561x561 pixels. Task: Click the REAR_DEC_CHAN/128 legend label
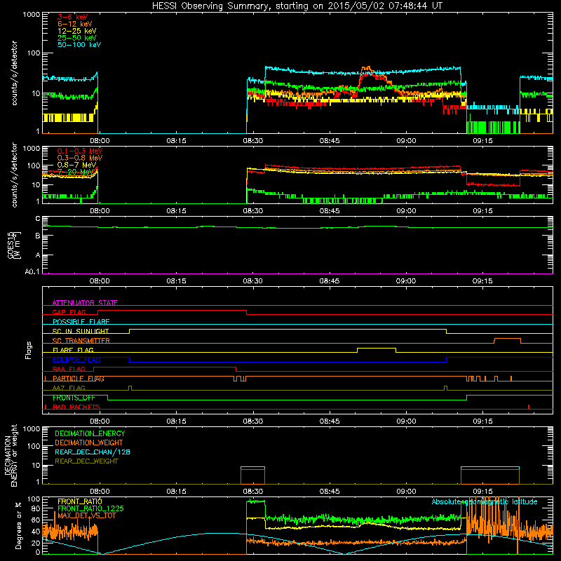(x=93, y=452)
